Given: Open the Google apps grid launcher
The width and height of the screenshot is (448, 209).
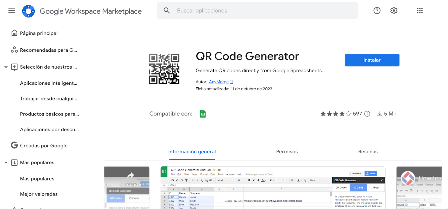Looking at the screenshot, I should coord(420,11).
